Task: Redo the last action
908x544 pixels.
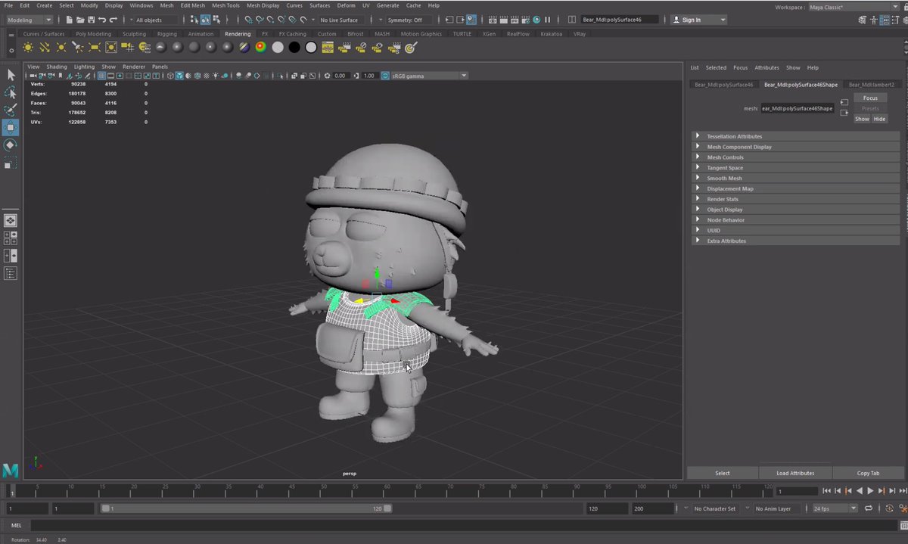Action: [x=113, y=20]
